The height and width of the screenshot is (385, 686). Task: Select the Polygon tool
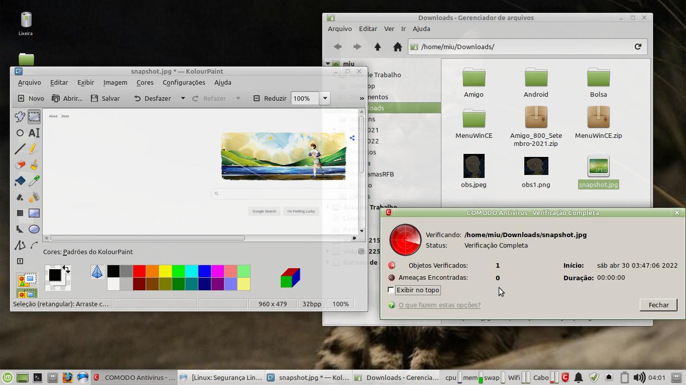pyautogui.click(x=20, y=229)
